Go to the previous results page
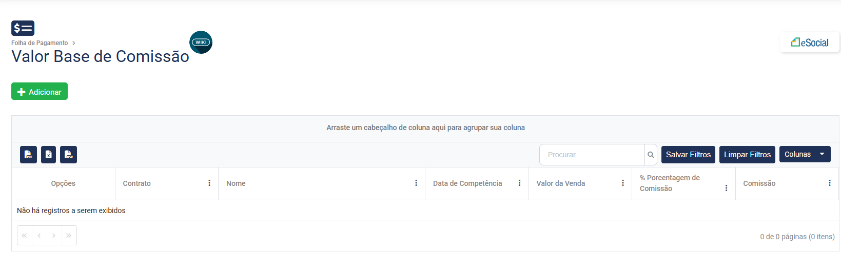Screen dimensions: 841x254 pyautogui.click(x=39, y=236)
